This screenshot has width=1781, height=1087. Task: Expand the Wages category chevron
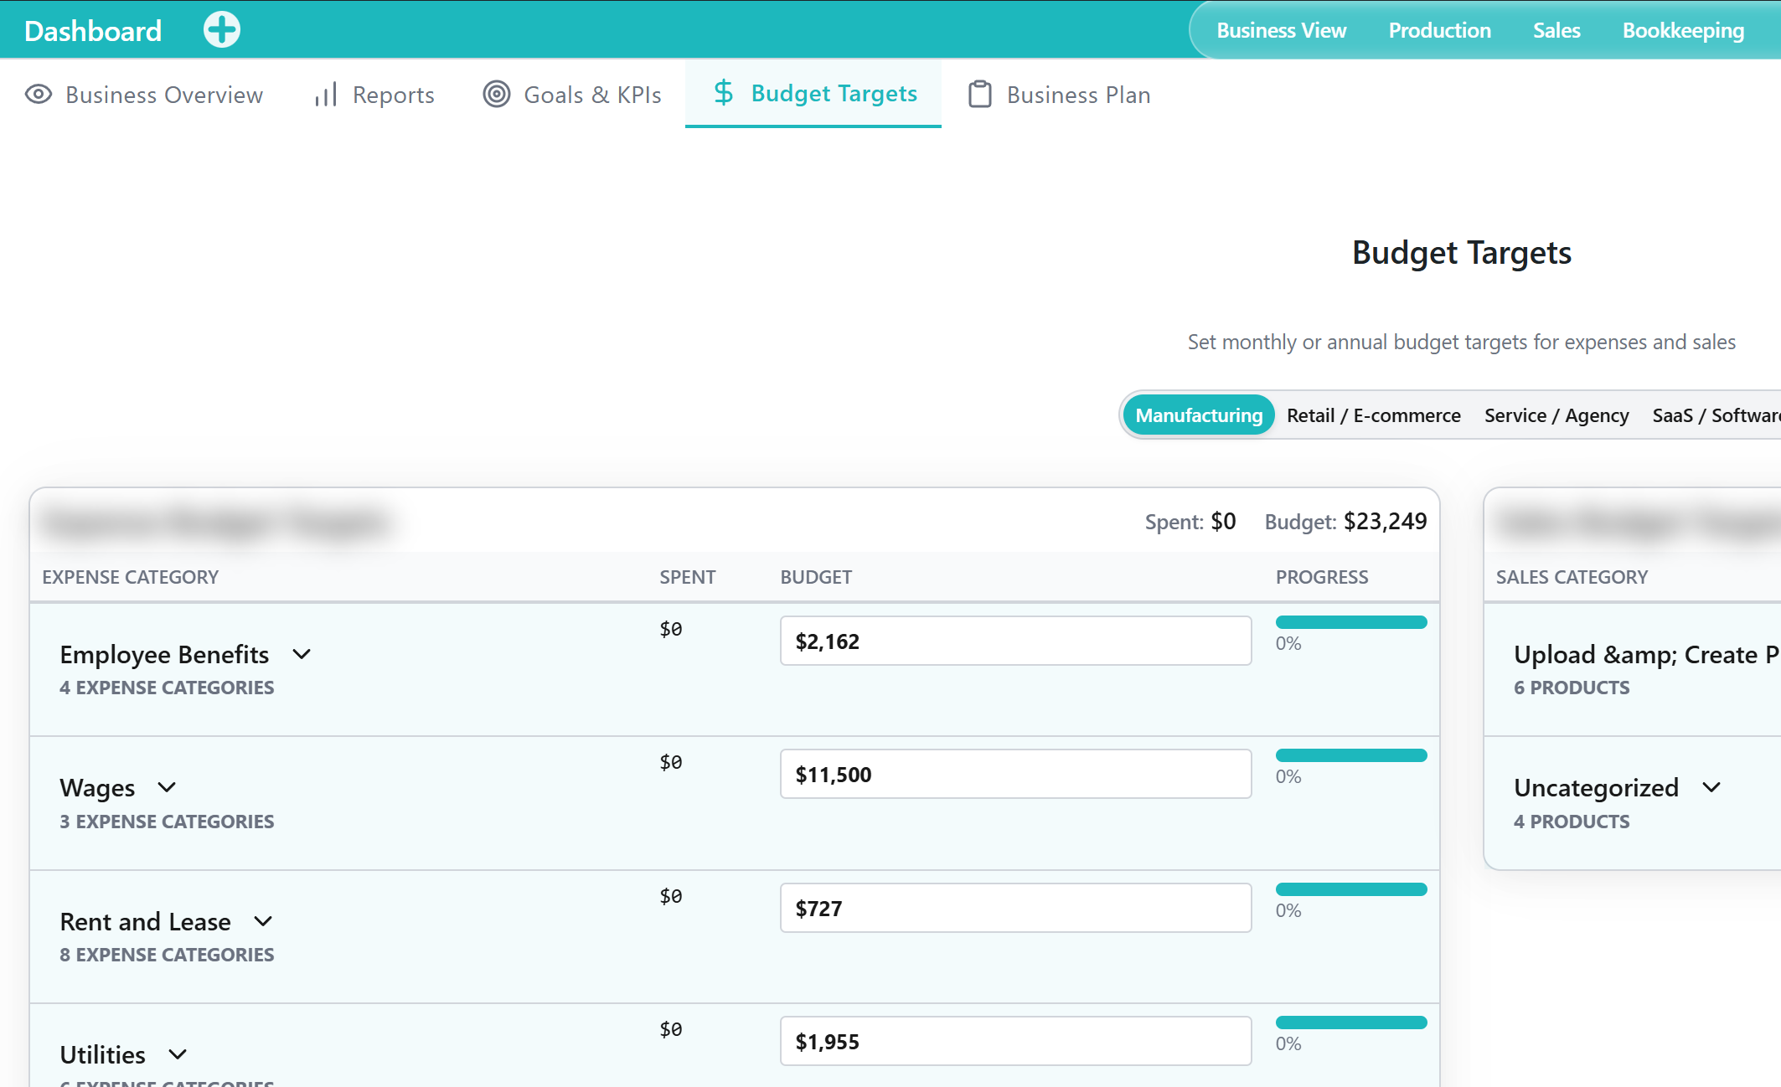click(167, 787)
